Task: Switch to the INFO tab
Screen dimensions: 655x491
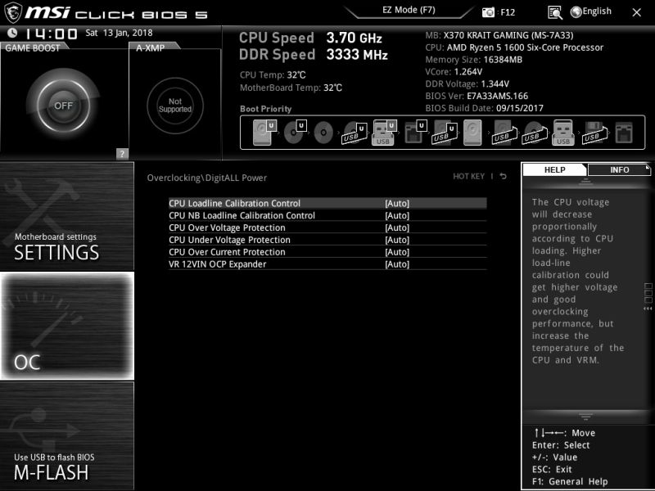Action: click(619, 169)
